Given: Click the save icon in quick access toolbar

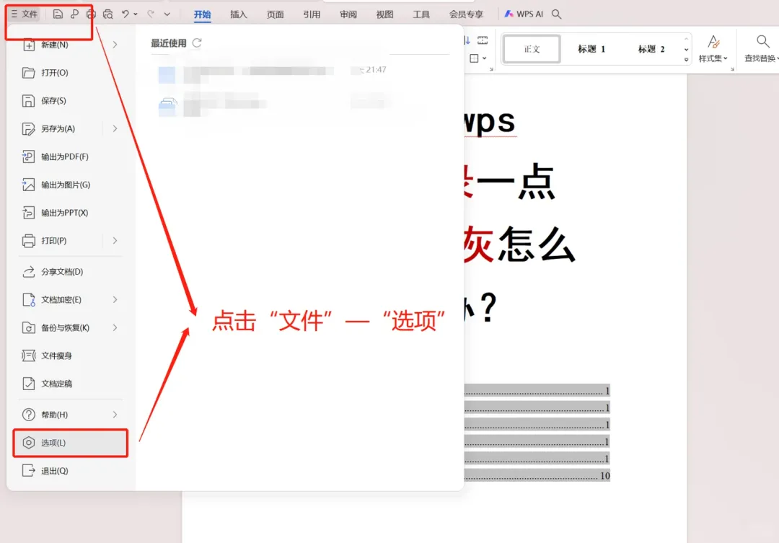Looking at the screenshot, I should coord(58,14).
